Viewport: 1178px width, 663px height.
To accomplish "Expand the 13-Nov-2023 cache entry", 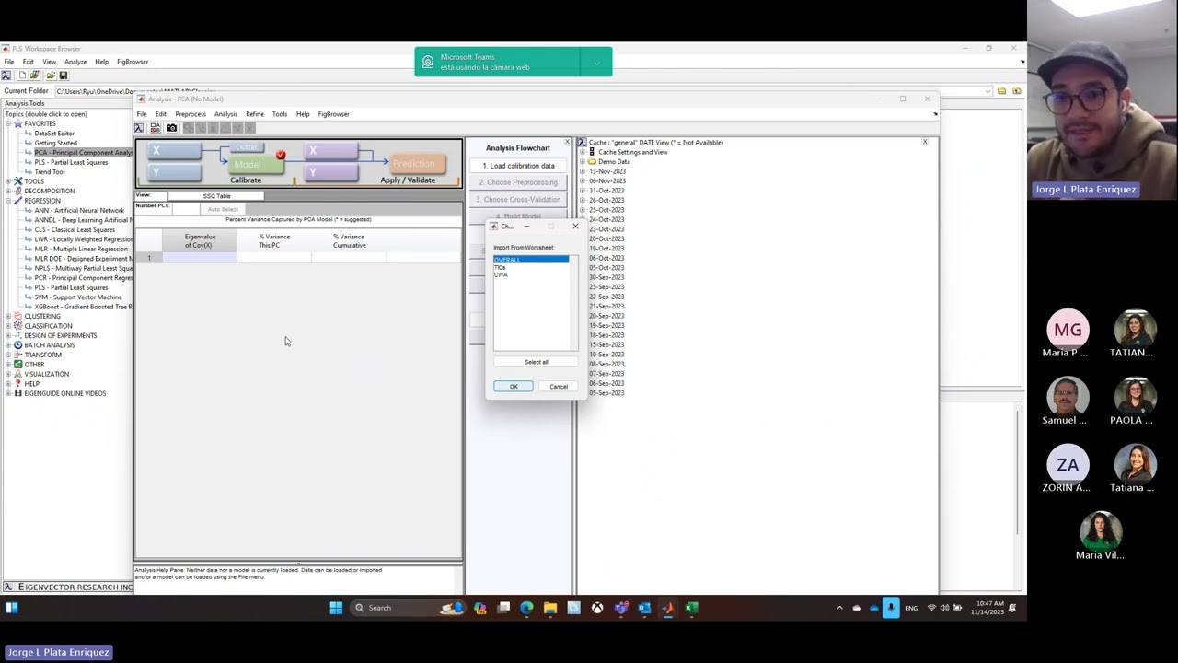I will [x=583, y=171].
